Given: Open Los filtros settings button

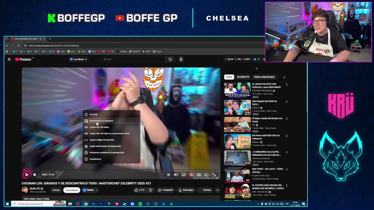Looking at the screenshot, I should (78, 59).
